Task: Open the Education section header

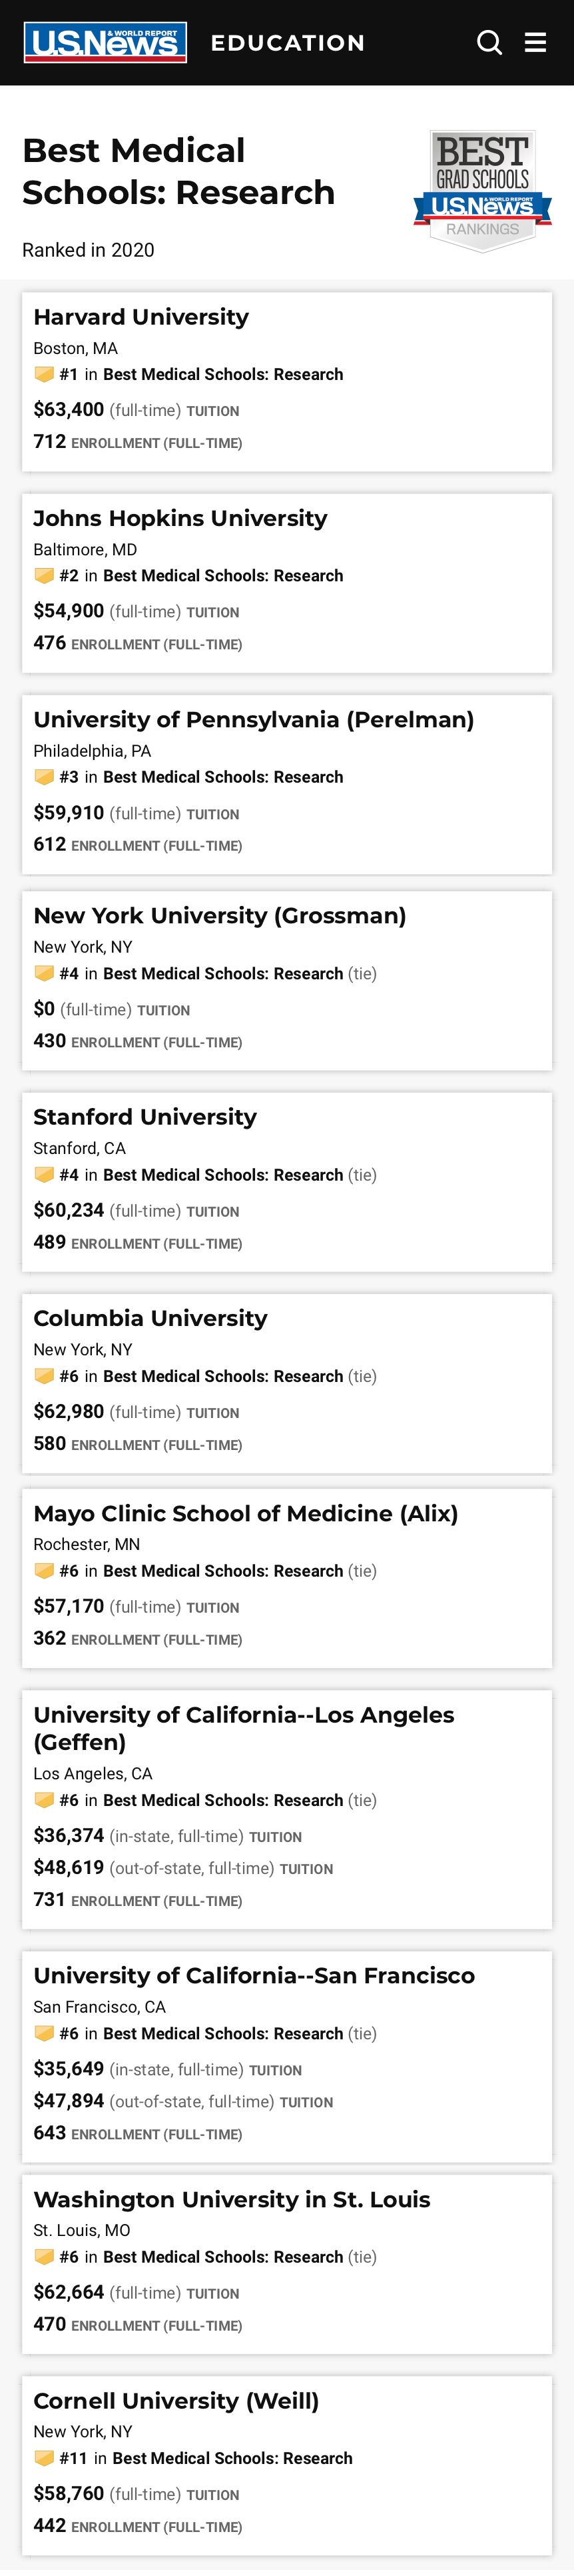Action: point(288,43)
